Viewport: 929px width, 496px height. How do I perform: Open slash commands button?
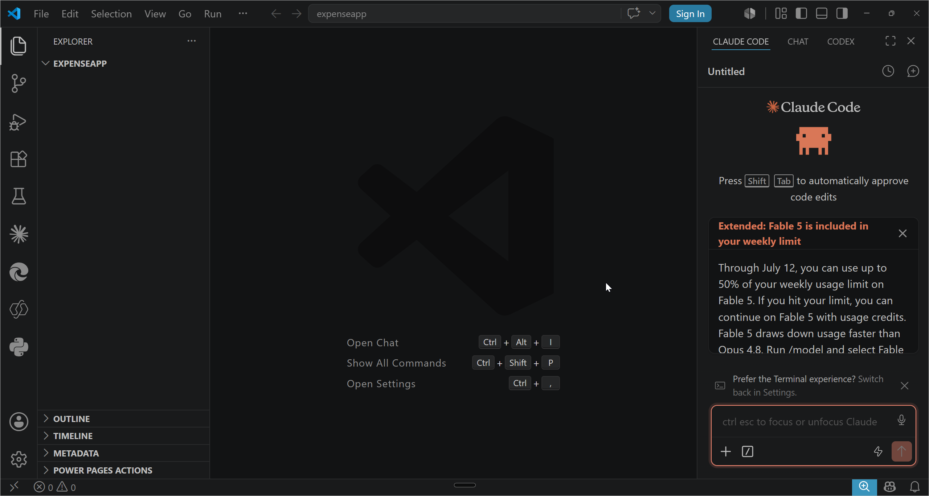[x=748, y=451]
